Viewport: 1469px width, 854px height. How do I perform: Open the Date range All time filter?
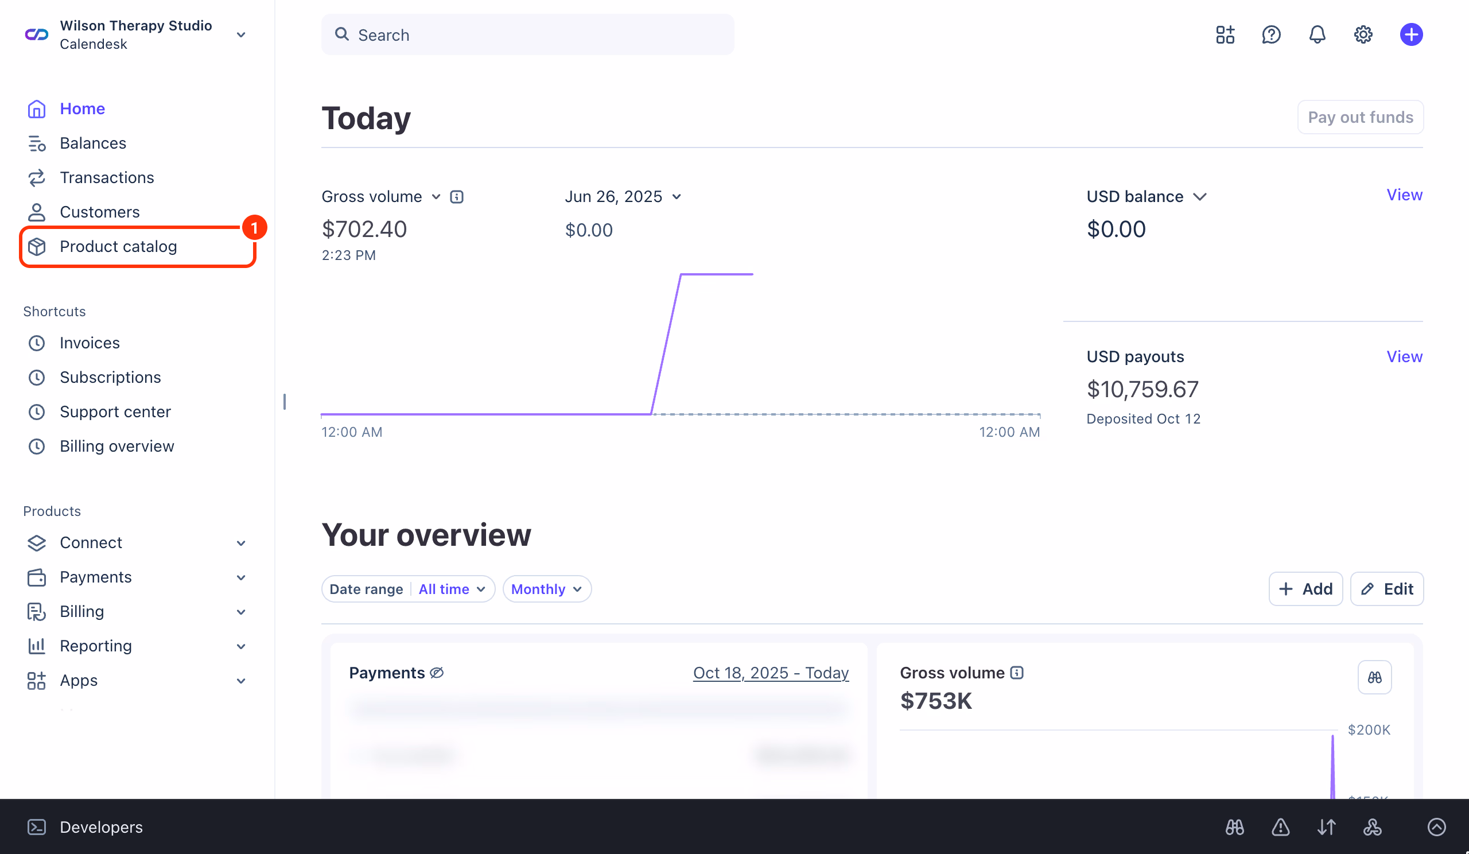[x=408, y=589]
